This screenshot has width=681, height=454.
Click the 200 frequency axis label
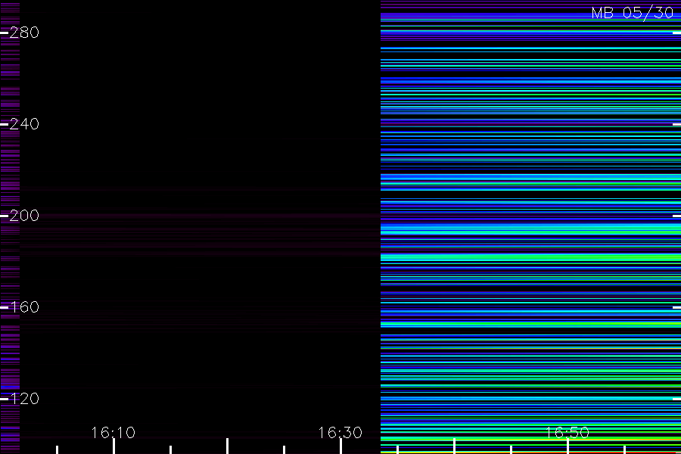24,216
